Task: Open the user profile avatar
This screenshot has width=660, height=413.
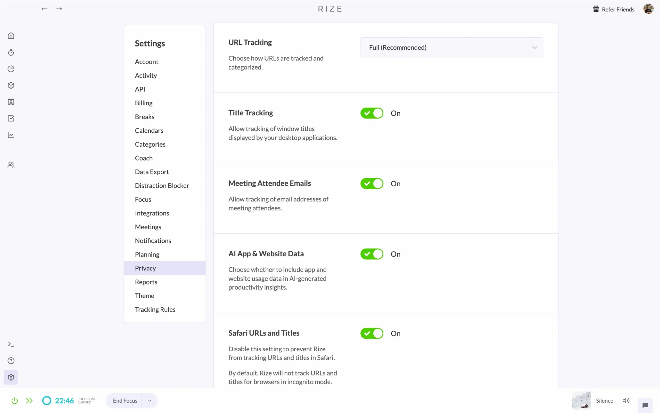Action: [648, 9]
